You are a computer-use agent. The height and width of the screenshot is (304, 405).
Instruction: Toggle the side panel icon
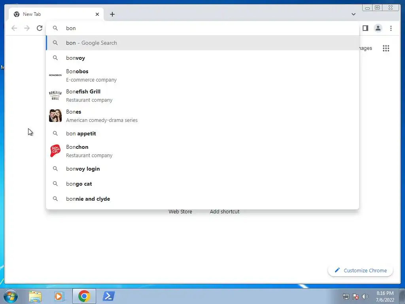[365, 28]
